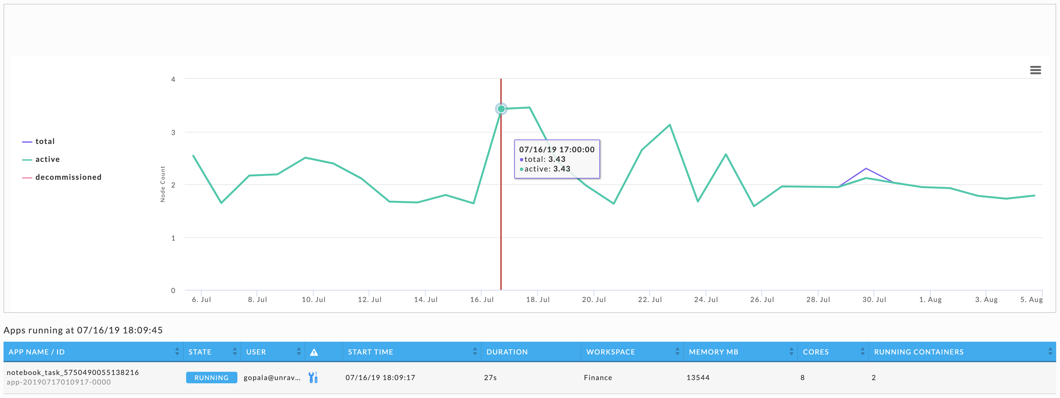Click the running containers value 2
The height and width of the screenshot is (398, 1060).
click(x=874, y=378)
